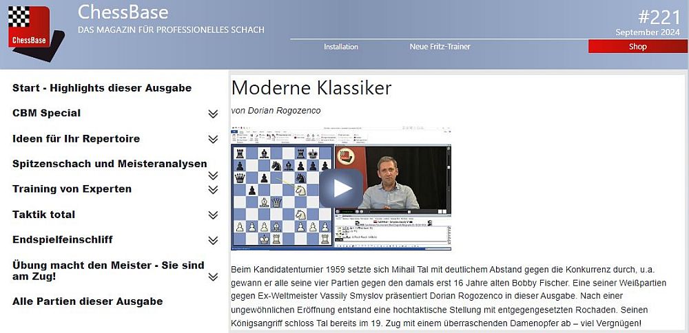The image size is (689, 333).
Task: Open the Installation link
Action: (341, 47)
